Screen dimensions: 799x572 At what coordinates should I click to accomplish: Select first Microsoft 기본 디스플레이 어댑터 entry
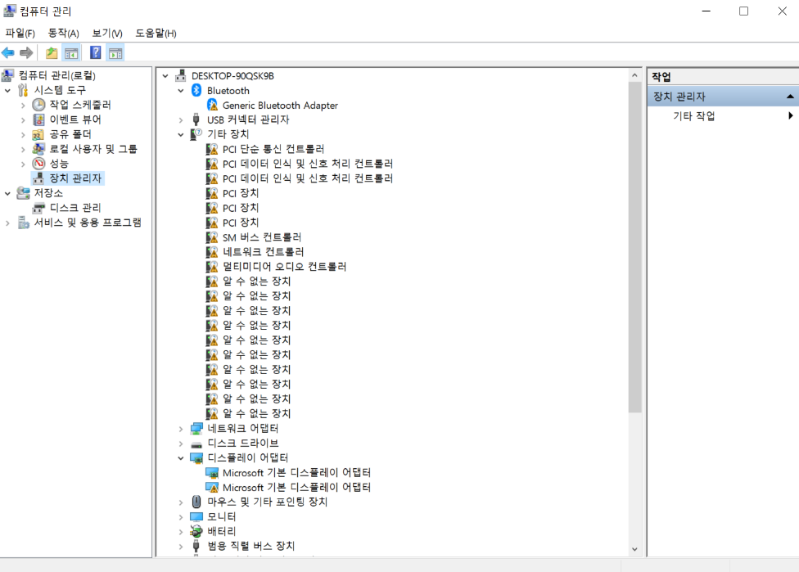(296, 473)
